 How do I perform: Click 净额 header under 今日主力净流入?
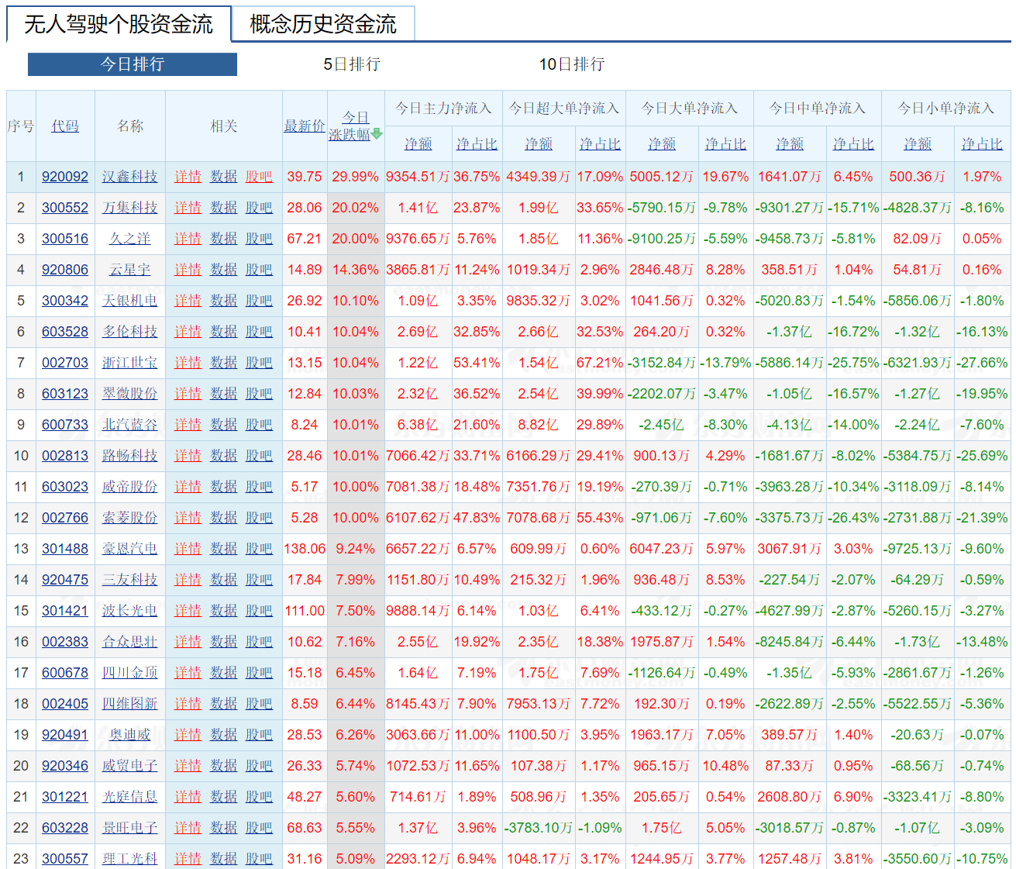[417, 143]
